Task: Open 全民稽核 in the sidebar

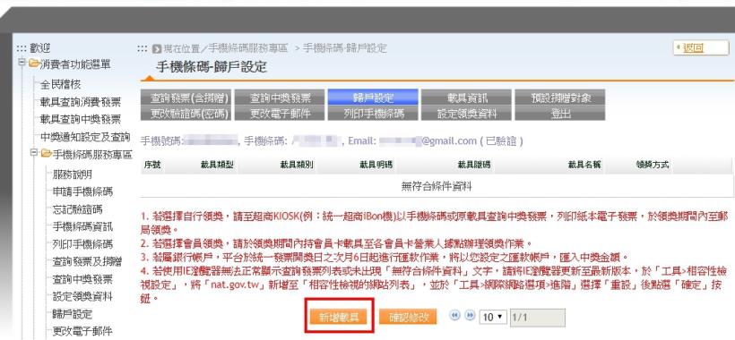Action: [x=60, y=85]
